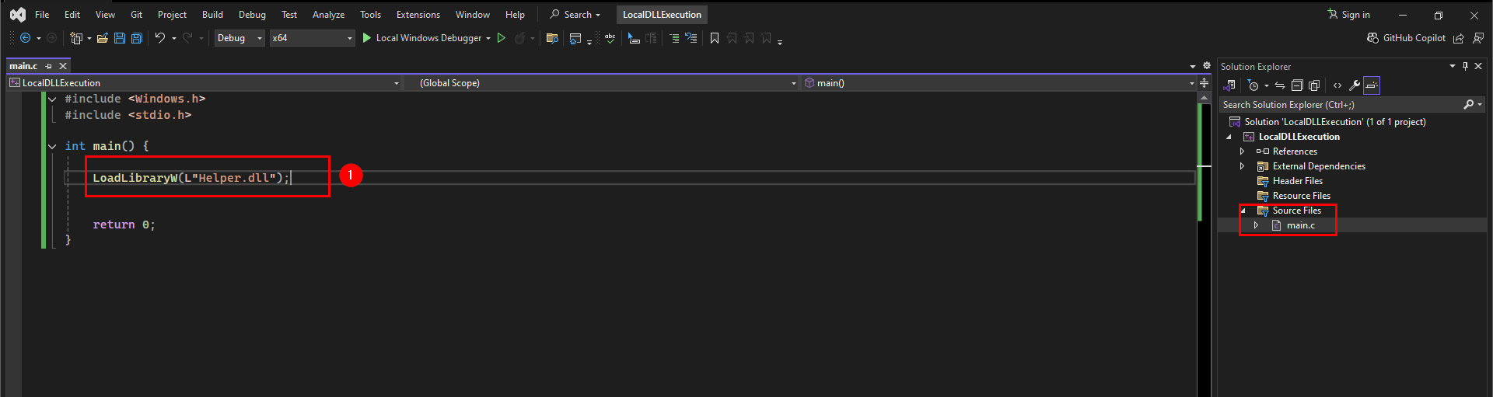Open the Local Windows Debugger dropdown arrow
Screen dimensions: 1493x397
click(488, 38)
